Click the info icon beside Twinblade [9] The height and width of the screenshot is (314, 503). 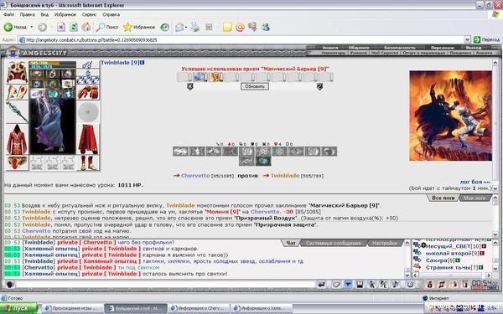click(x=143, y=63)
